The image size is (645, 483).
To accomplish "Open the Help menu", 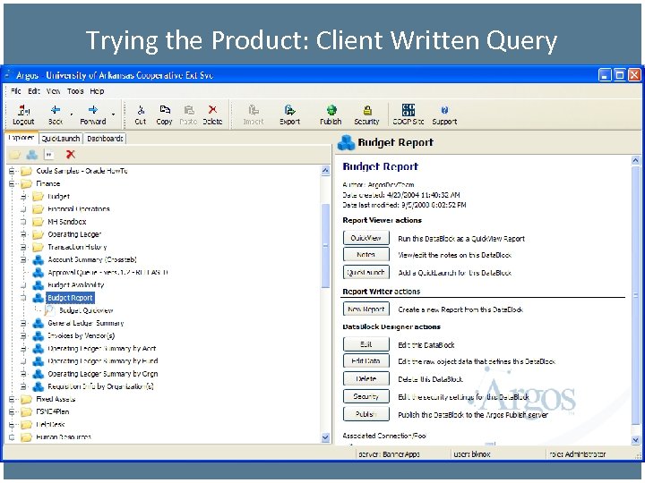I will 97,91.
